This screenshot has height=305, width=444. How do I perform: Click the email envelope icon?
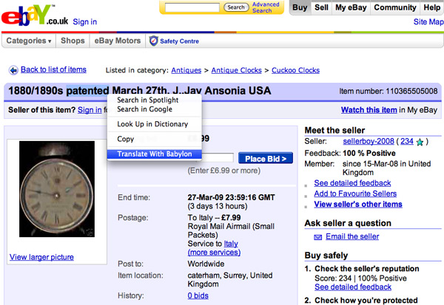pos(318,237)
